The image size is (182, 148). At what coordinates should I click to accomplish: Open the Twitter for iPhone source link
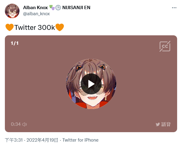[x=80, y=140]
